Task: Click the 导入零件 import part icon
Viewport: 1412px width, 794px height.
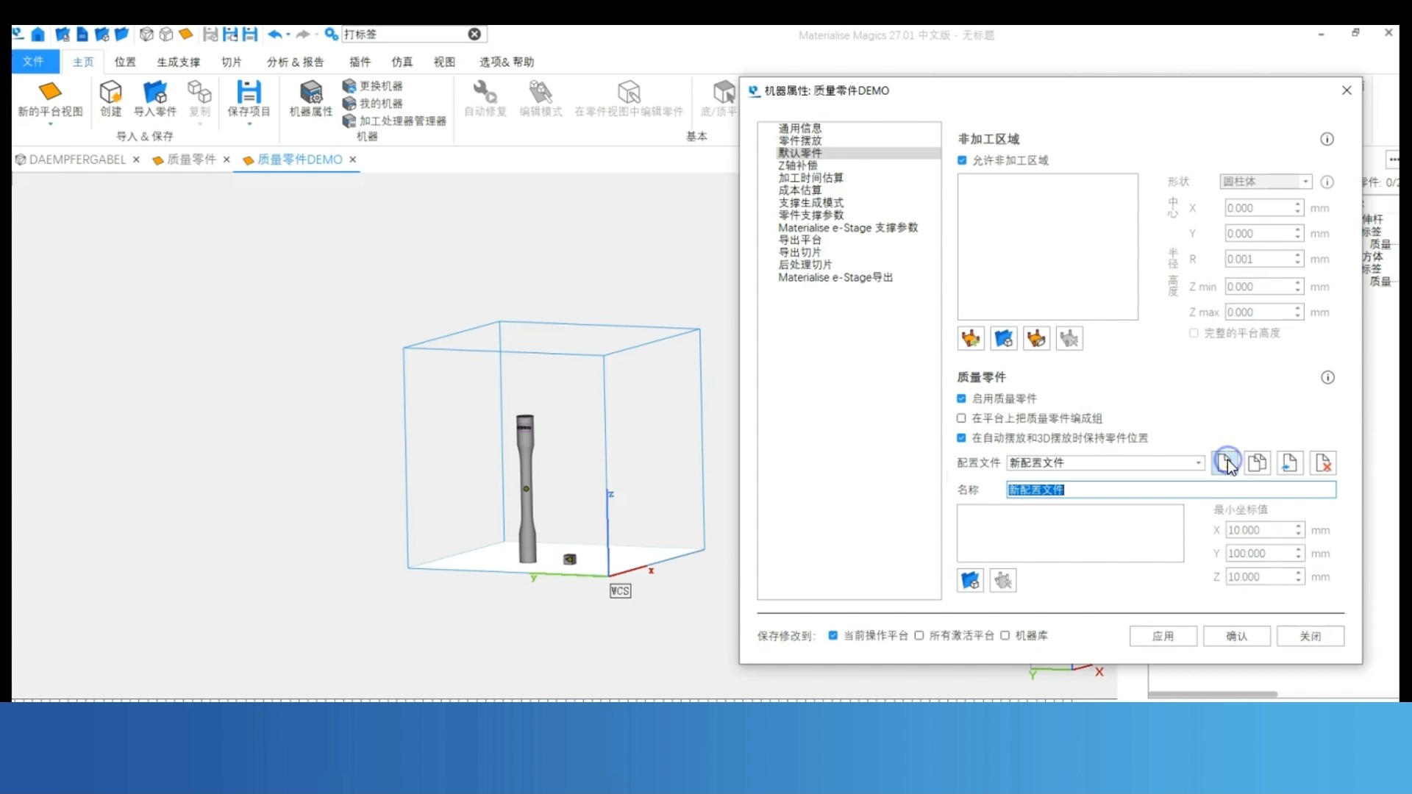Action: coord(154,92)
